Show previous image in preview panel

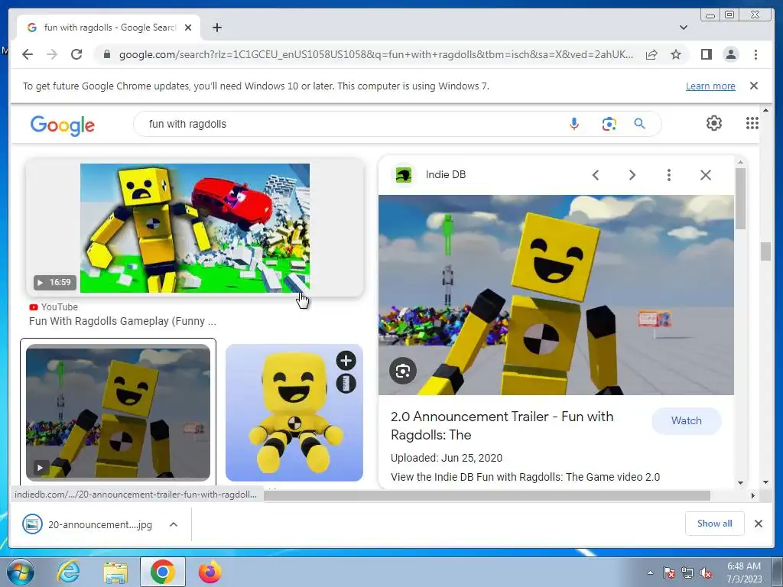point(595,175)
